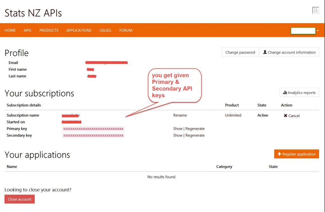Click Register application button
This screenshot has width=325, height=212.
pyautogui.click(x=296, y=154)
